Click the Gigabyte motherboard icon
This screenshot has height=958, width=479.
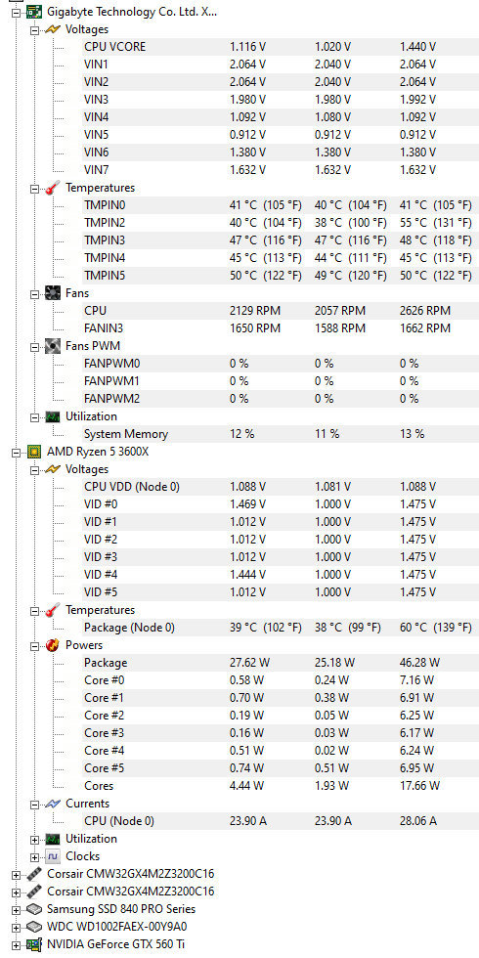pyautogui.click(x=34, y=12)
